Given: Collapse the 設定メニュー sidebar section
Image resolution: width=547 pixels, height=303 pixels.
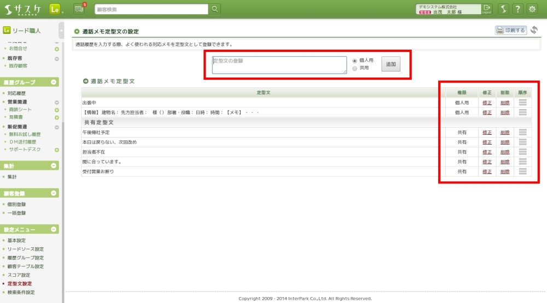Looking at the screenshot, I should coord(54,230).
